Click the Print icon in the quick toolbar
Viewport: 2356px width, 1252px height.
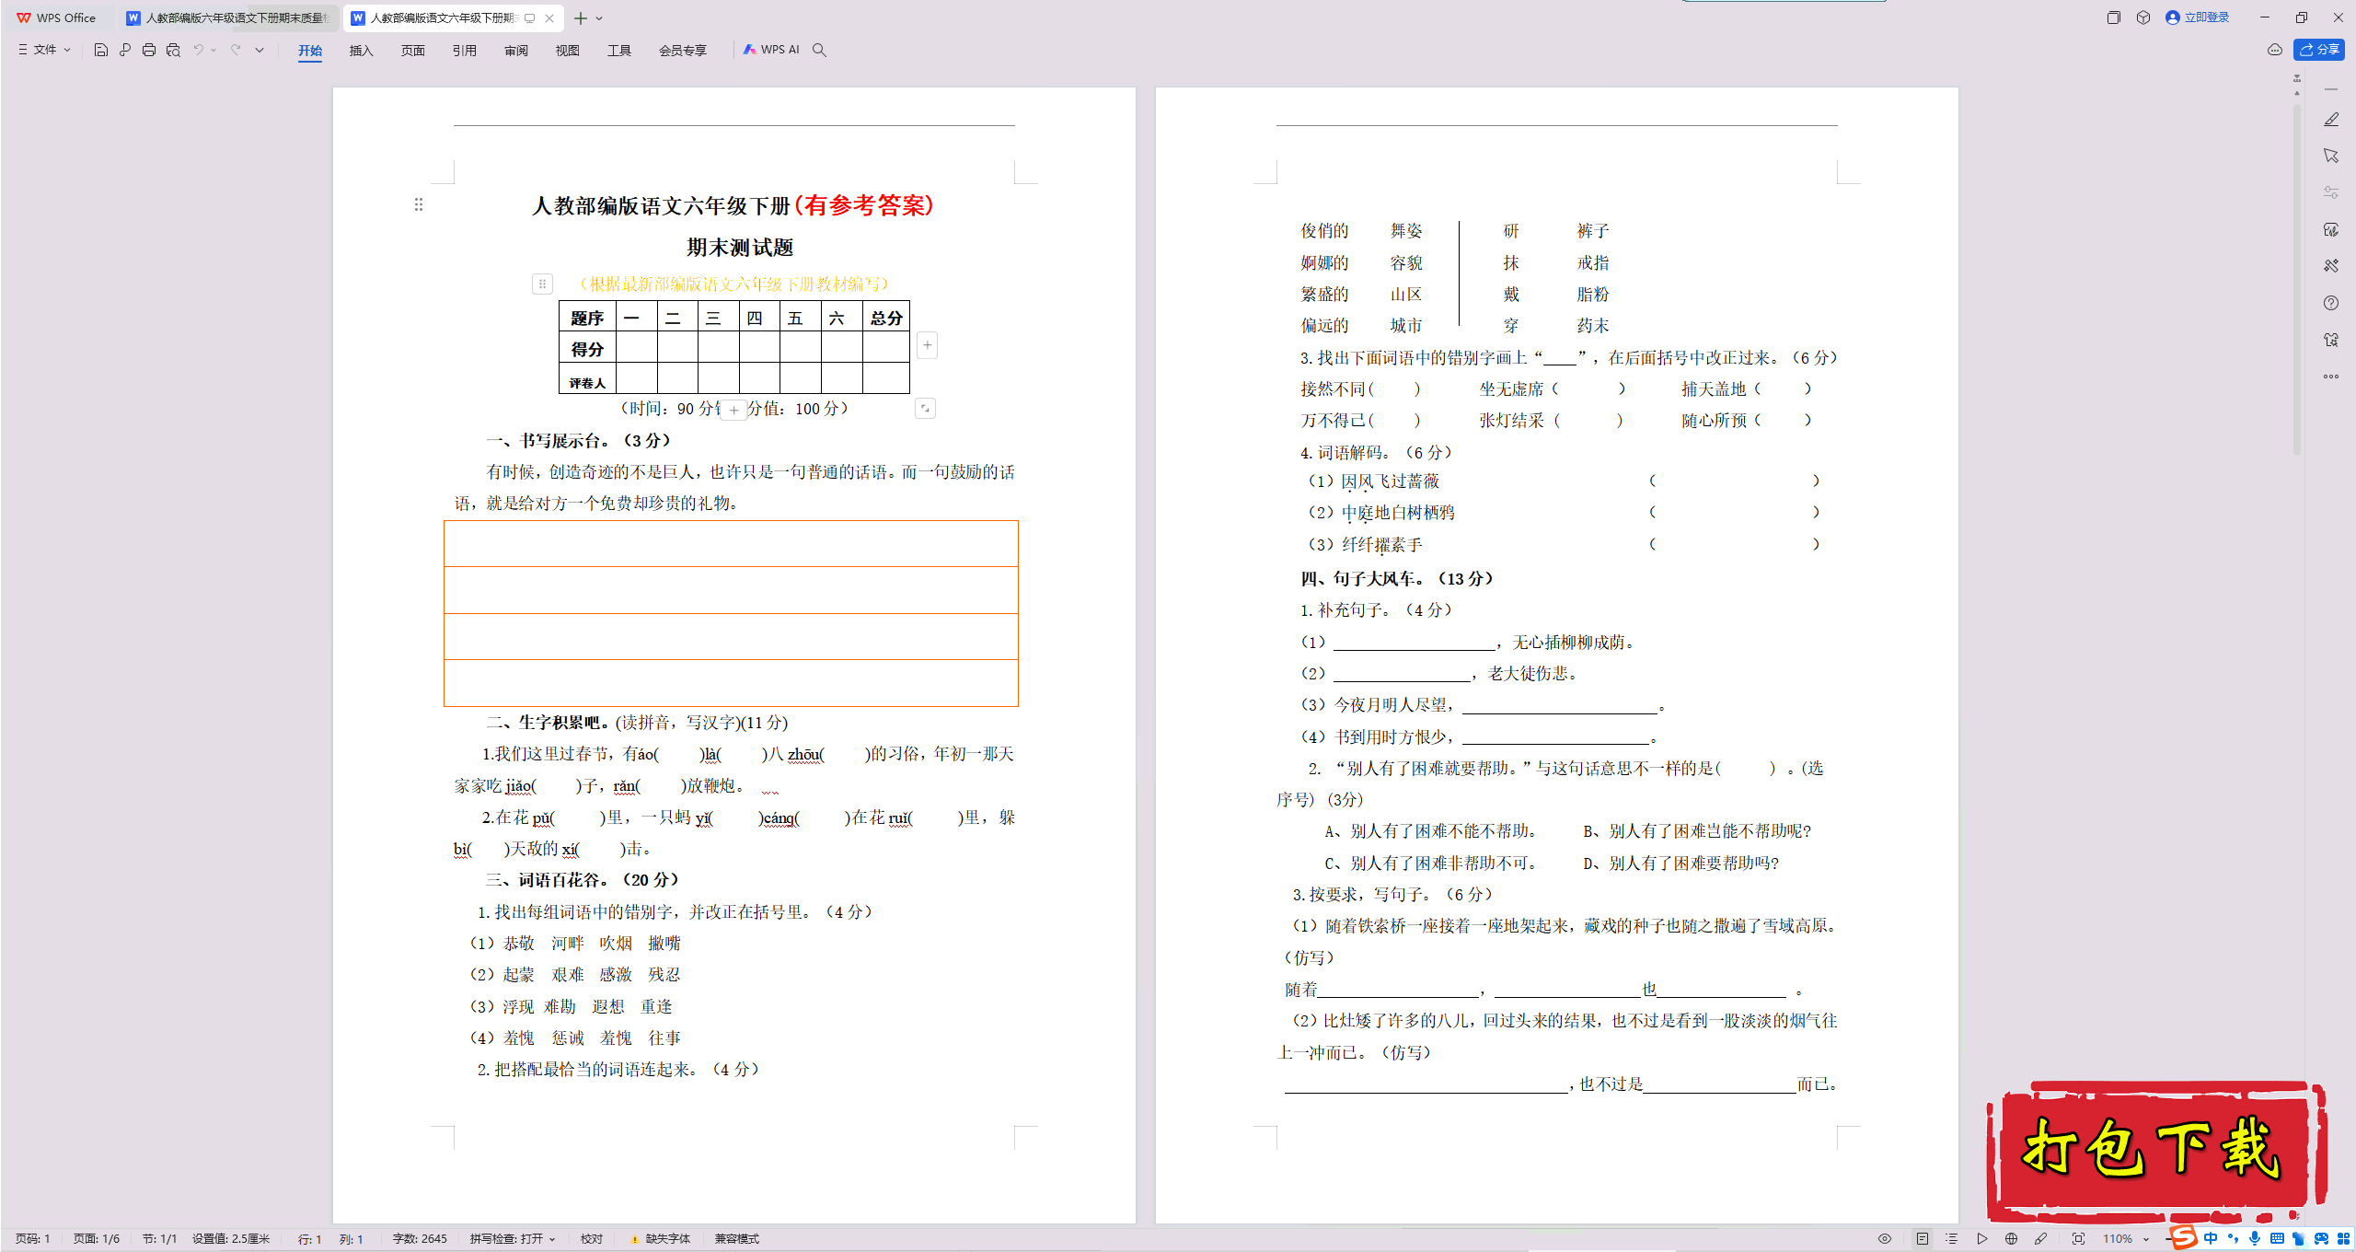[x=149, y=50]
